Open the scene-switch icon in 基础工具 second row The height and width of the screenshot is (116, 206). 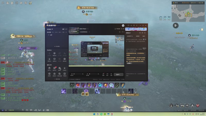point(59,74)
